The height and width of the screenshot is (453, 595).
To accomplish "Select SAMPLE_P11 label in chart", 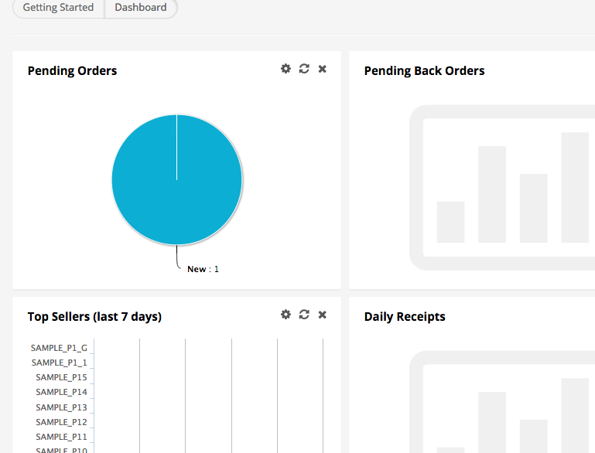I will 61,437.
